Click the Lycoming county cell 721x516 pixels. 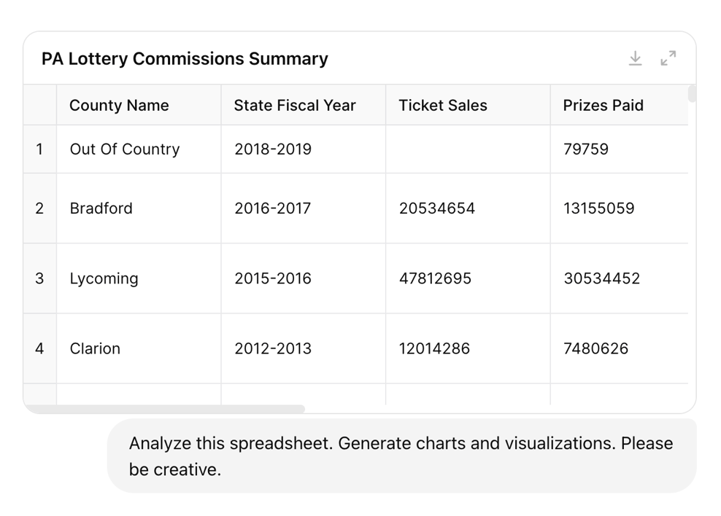(104, 278)
